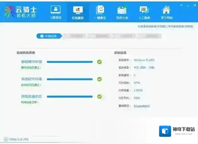The height and width of the screenshot is (144, 198).
Task: Click green checkmark beside 系统软件环境
Action: [99, 79]
